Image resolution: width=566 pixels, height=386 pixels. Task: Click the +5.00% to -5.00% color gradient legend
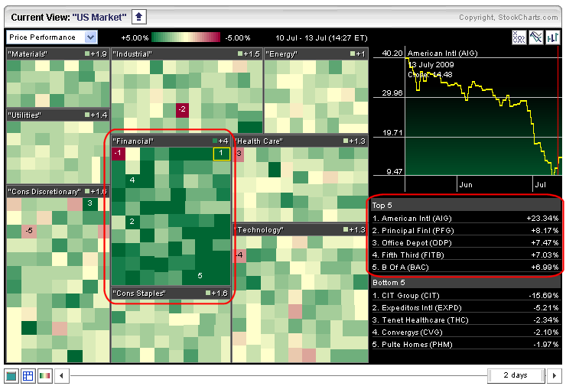[x=186, y=37]
